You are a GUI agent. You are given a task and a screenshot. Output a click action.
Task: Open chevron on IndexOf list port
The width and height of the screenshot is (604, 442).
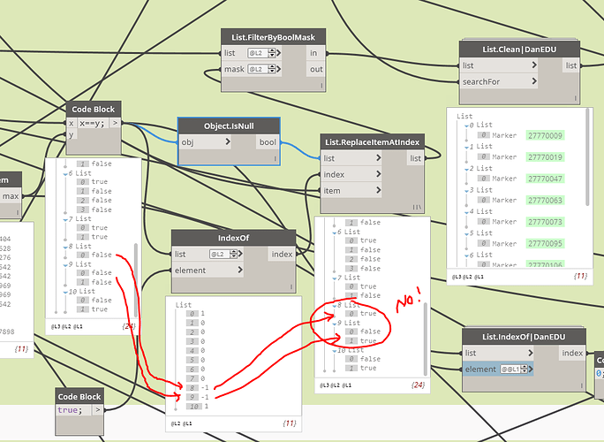pos(240,254)
